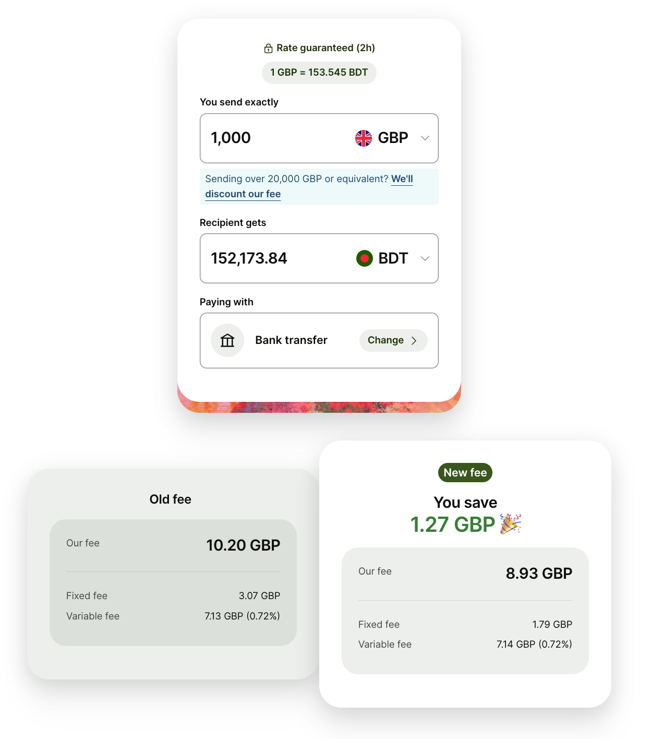Expand the GBP currency dropdown chevron
This screenshot has width=651, height=739.
coord(425,138)
